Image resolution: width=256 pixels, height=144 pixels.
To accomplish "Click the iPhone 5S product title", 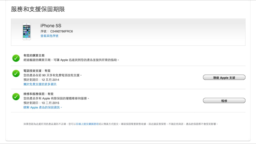I will (51, 25).
